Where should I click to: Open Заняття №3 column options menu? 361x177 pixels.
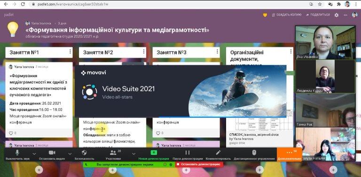pyautogui.click(x=217, y=52)
